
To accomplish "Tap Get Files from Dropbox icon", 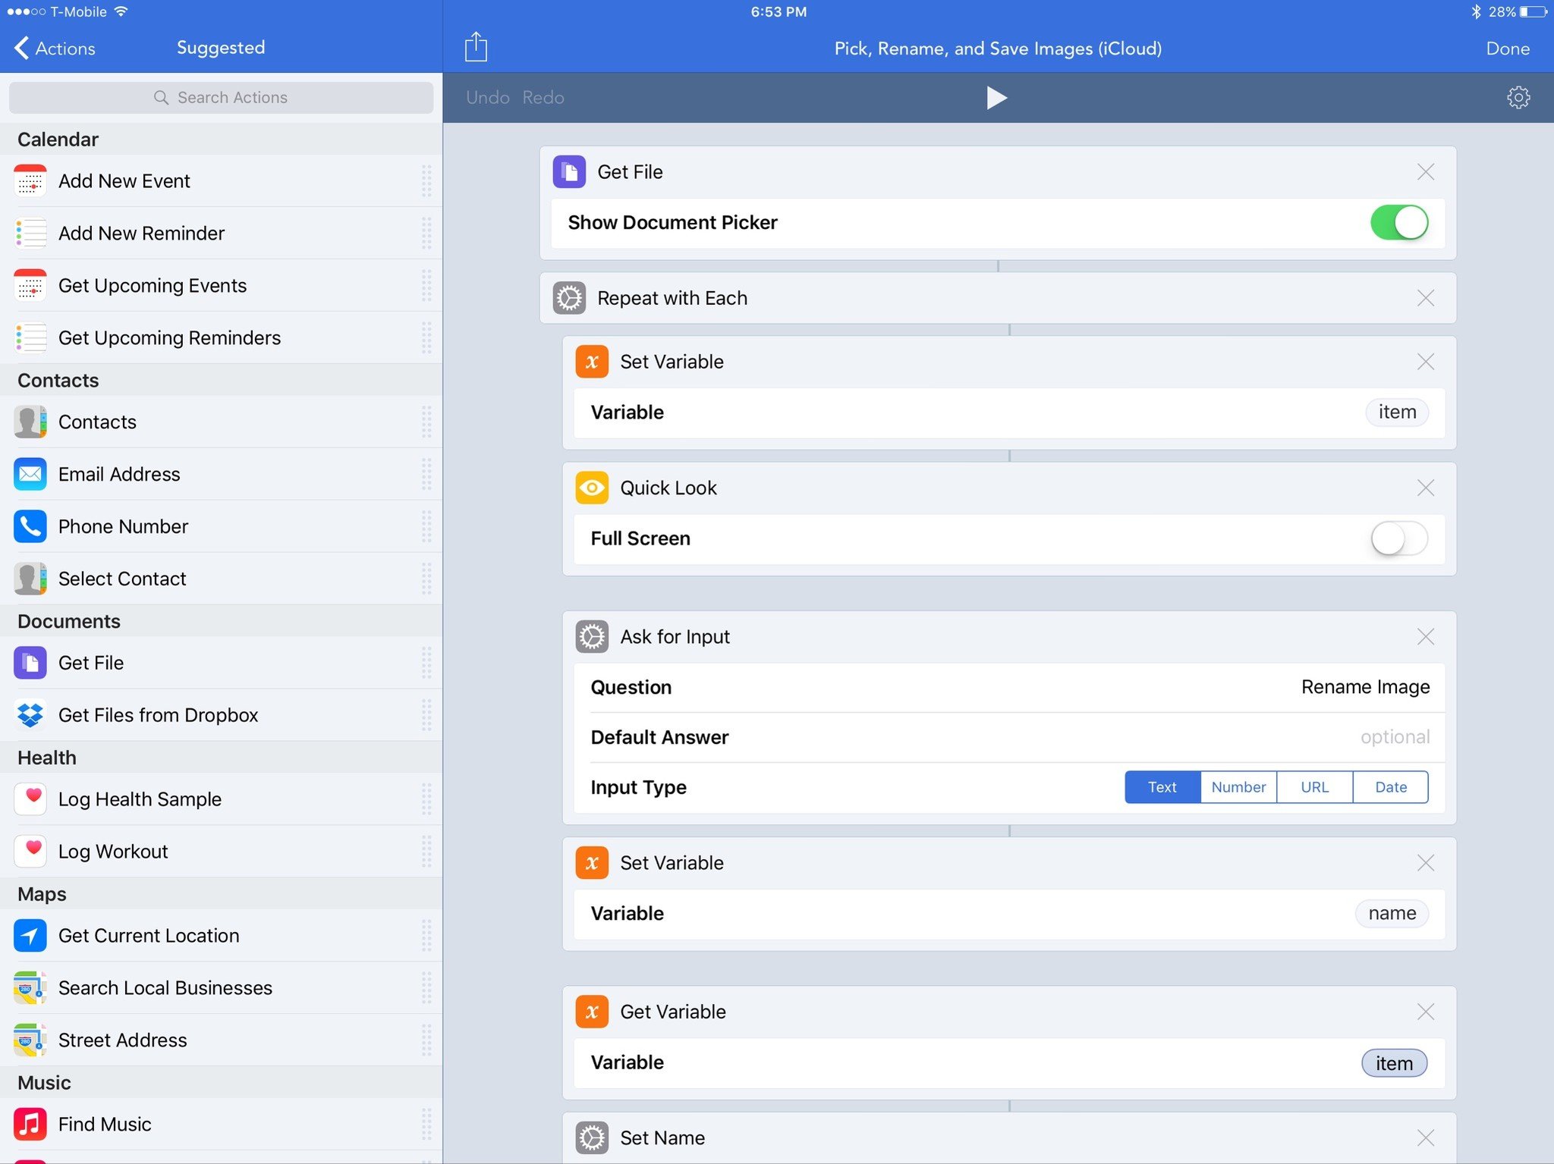I will [30, 715].
